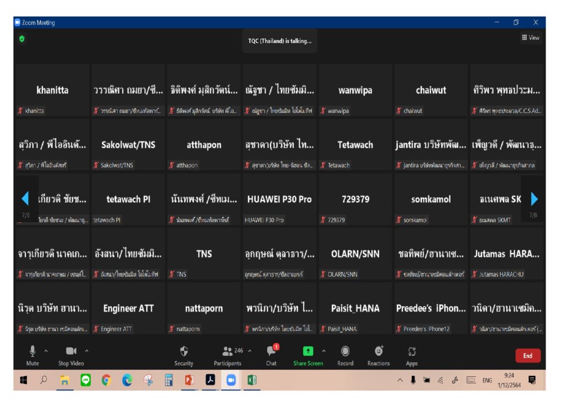Viewport: 566px width, 400px height.
Task: Click the system tray microphone icon
Action: click(x=413, y=380)
